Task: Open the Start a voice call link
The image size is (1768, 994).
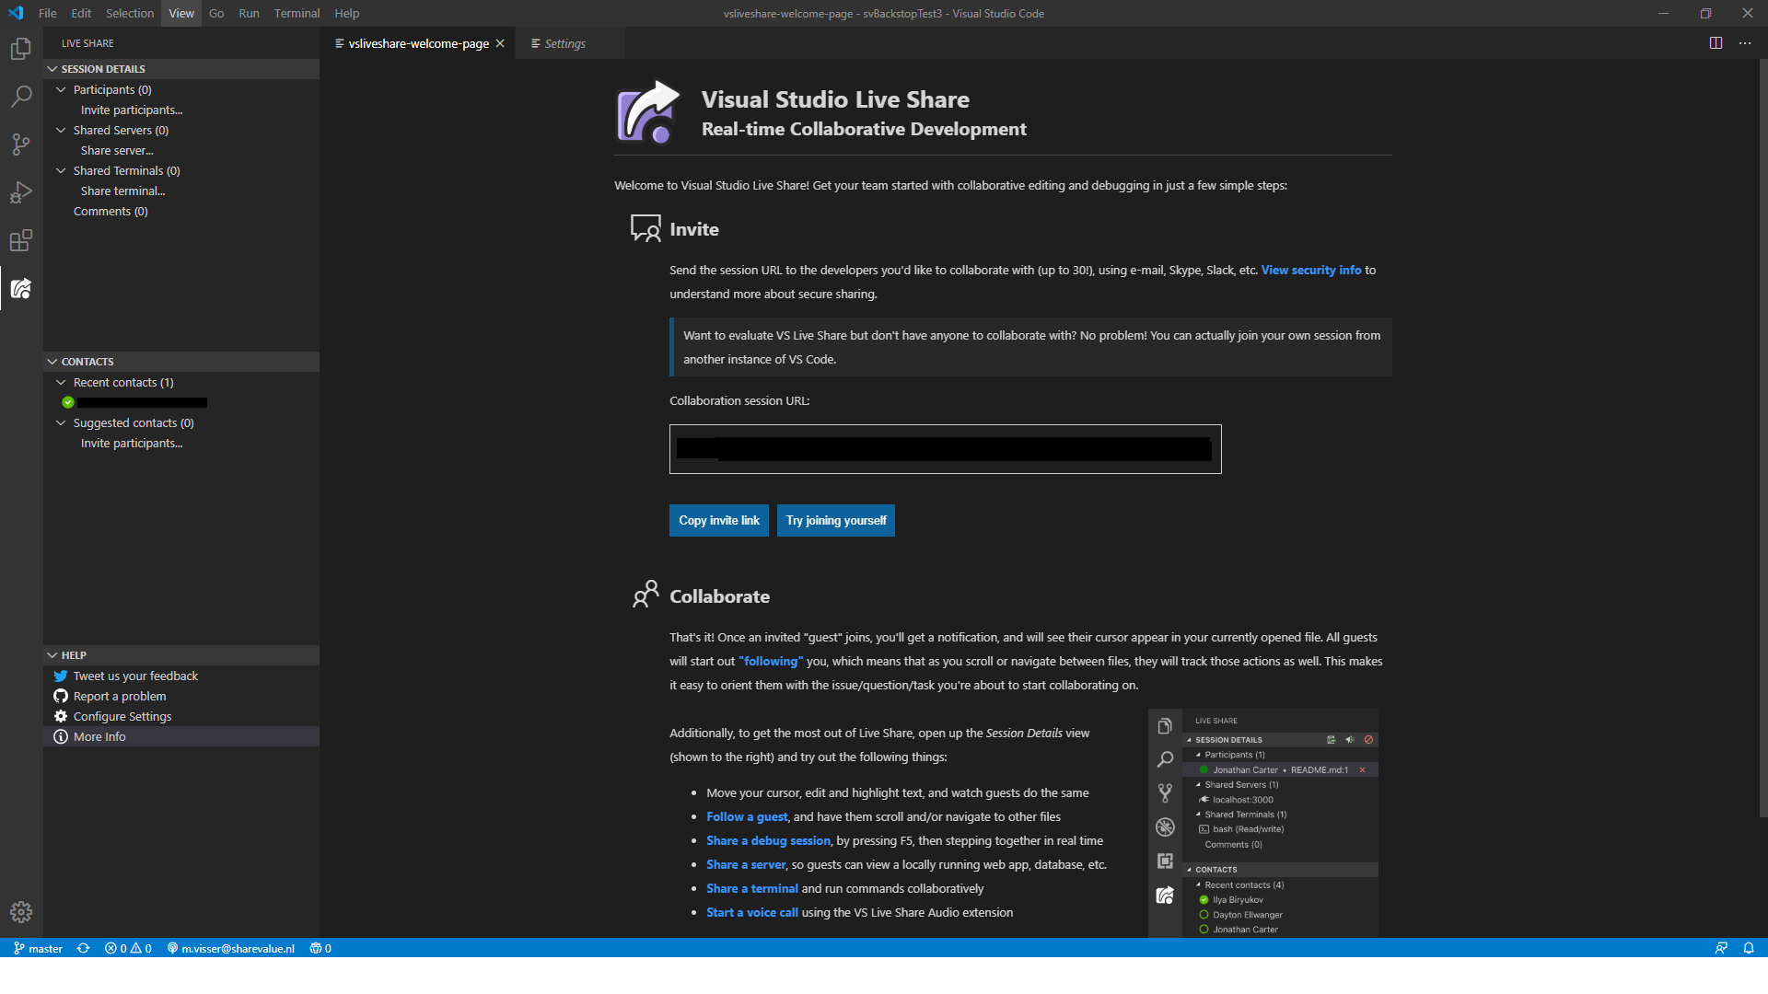Action: click(752, 912)
